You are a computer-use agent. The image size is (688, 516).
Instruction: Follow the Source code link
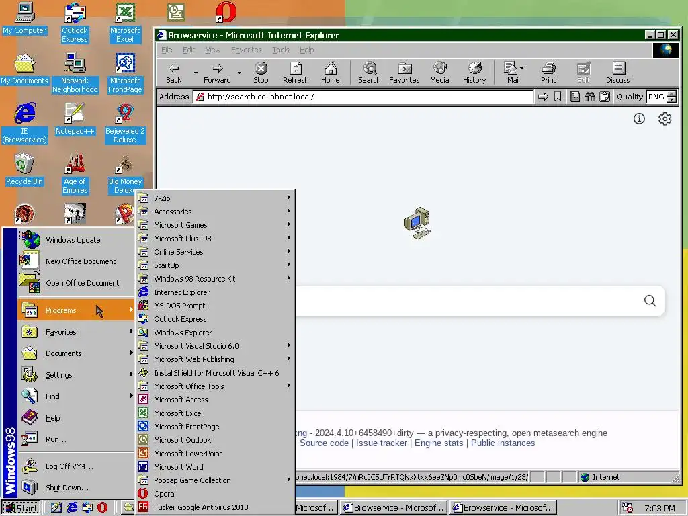pos(324,443)
